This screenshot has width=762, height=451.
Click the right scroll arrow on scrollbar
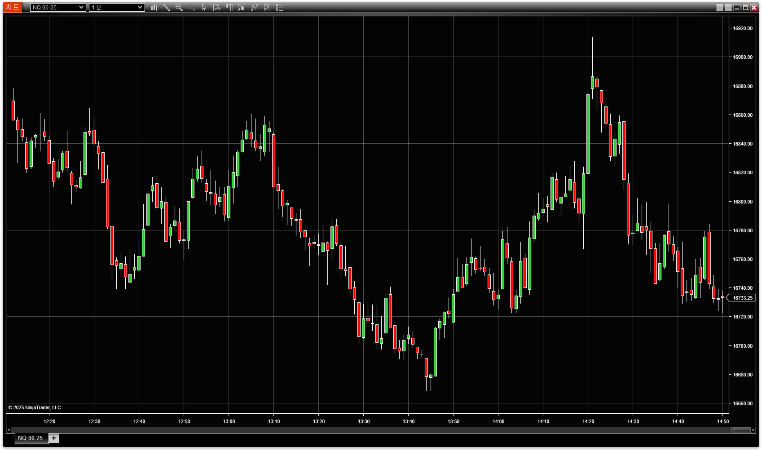[x=753, y=430]
